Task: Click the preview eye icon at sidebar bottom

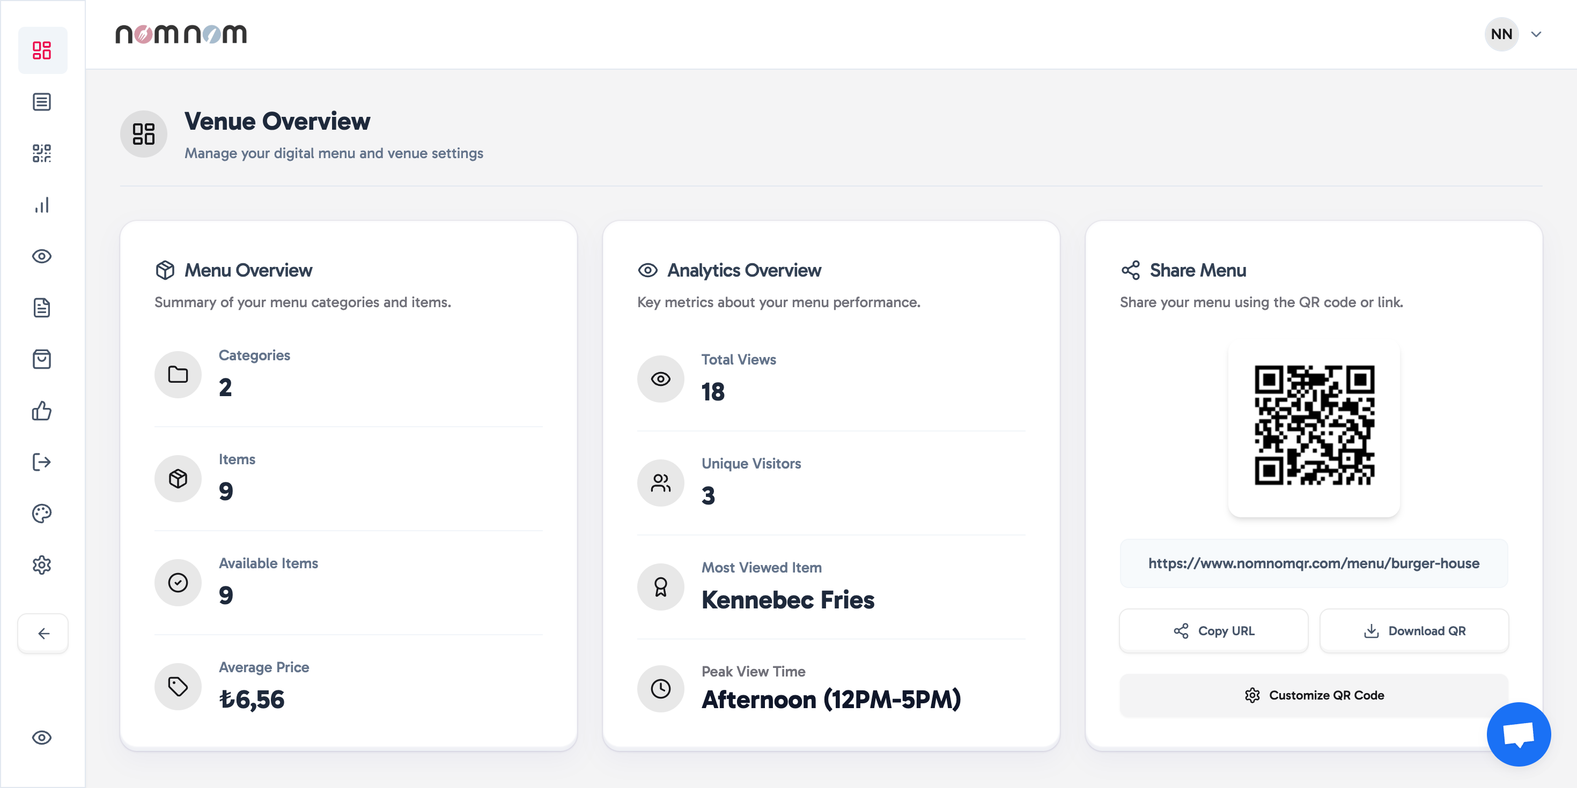Action: click(42, 737)
